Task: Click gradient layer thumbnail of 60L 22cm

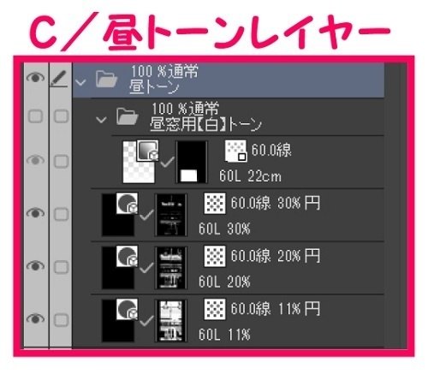Action: pos(139,162)
